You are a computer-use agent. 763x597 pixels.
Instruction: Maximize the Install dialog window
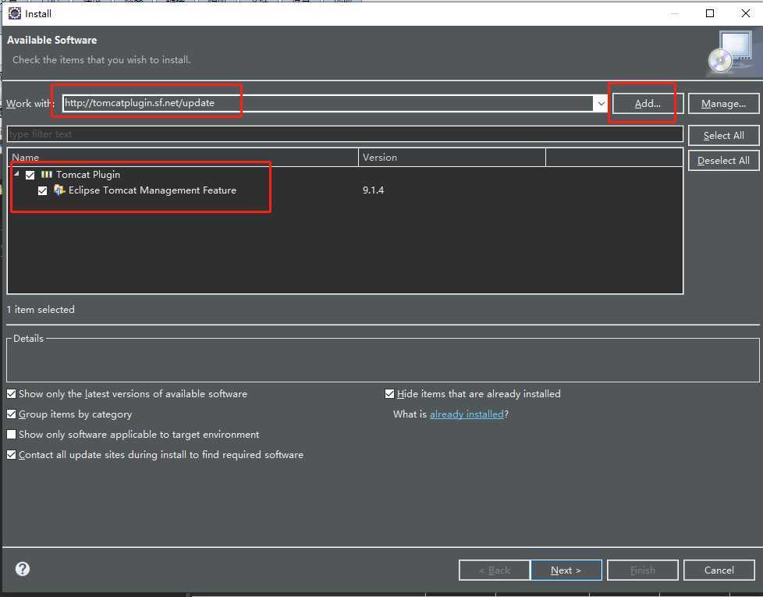click(x=710, y=13)
